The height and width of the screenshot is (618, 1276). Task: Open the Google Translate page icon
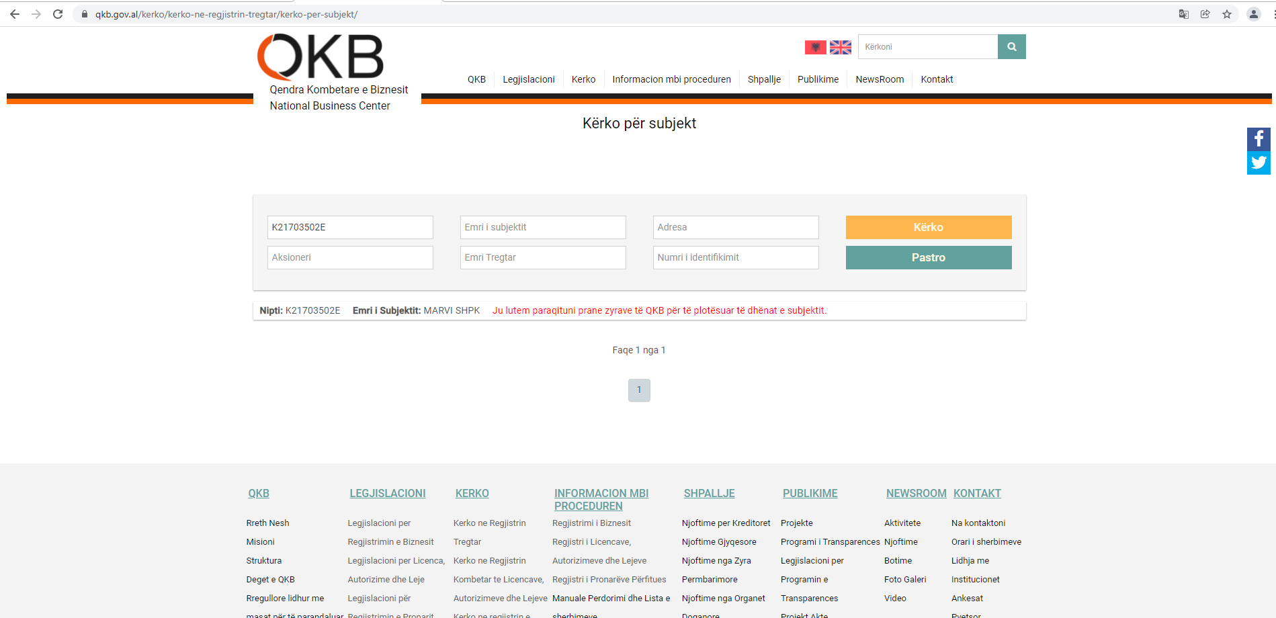coord(1184,14)
